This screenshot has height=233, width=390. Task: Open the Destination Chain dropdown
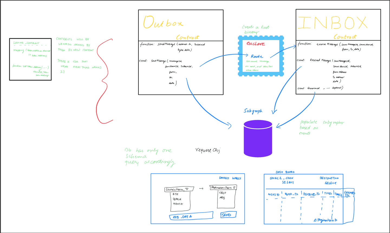tap(223, 187)
